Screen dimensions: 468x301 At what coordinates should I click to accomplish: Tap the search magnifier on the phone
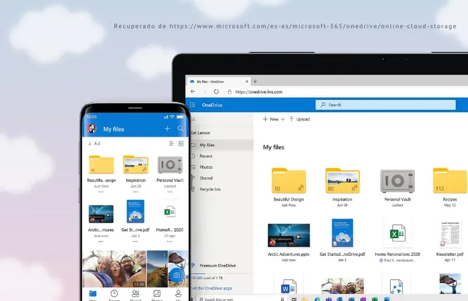coord(180,128)
